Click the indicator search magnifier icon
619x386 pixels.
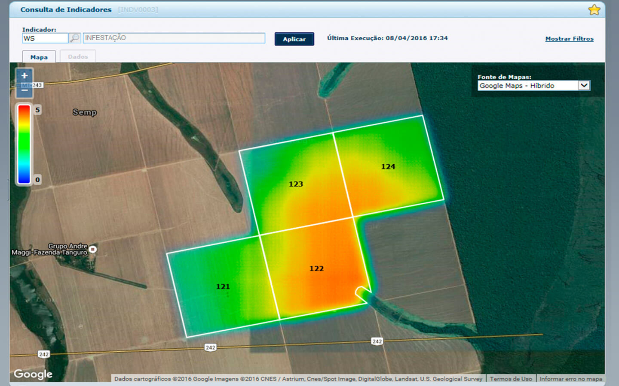75,38
